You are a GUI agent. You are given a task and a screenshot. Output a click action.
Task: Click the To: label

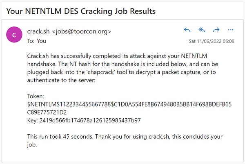(31, 41)
